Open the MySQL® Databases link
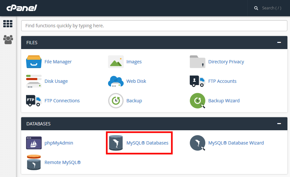 click(x=147, y=143)
